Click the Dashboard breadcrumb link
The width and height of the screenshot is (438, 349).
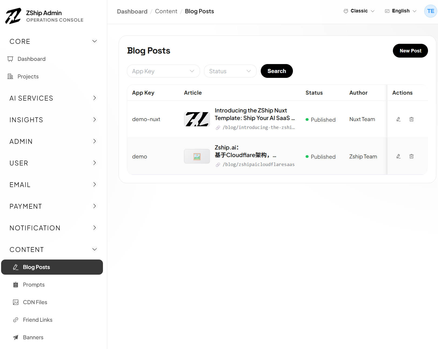point(132,11)
